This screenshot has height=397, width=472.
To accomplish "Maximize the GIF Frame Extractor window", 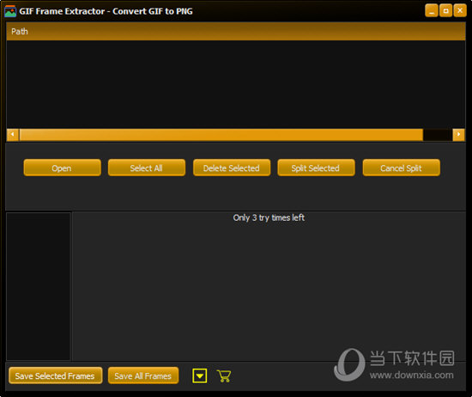I will point(445,11).
